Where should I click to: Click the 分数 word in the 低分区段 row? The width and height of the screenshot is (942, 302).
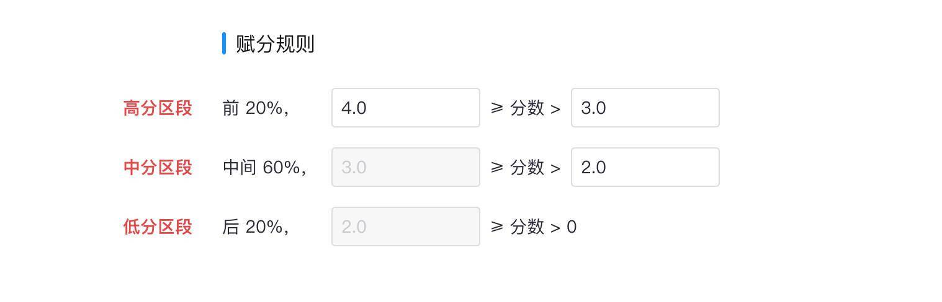(x=527, y=227)
